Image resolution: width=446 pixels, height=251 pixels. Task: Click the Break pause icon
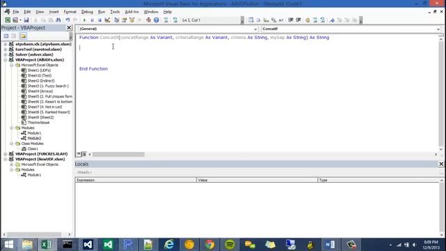click(x=92, y=20)
